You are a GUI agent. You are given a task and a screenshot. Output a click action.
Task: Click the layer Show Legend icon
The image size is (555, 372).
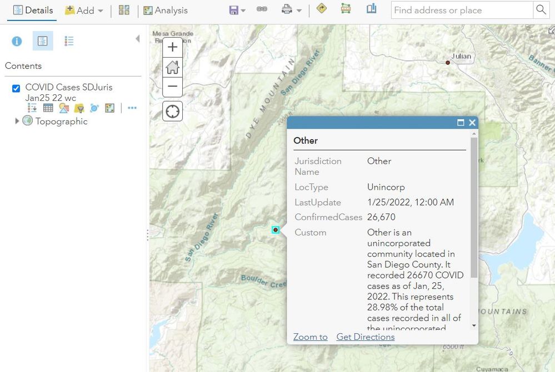[x=32, y=108]
